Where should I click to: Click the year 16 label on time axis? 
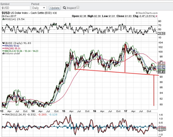[95, 111]
